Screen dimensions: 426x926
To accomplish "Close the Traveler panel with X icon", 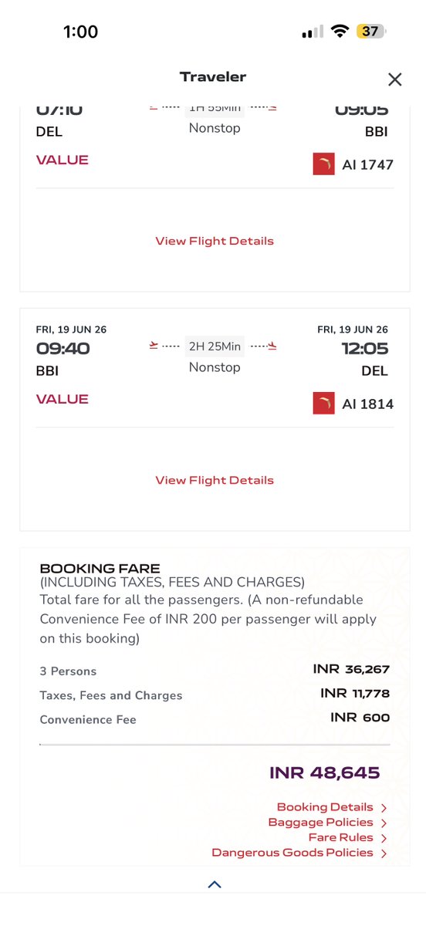I will [394, 79].
